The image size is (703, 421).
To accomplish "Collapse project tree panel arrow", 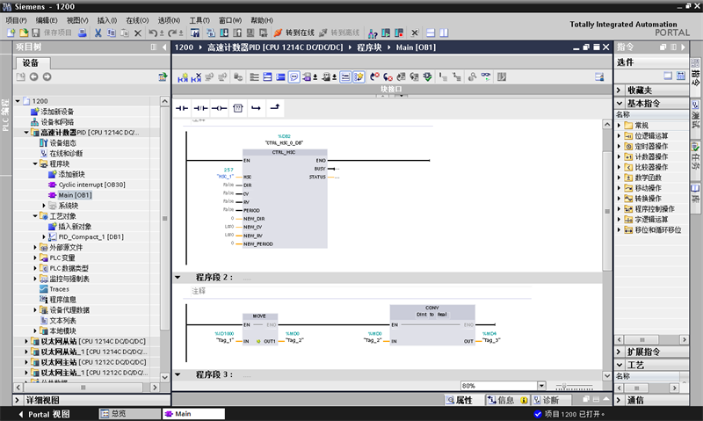I will click(x=164, y=47).
